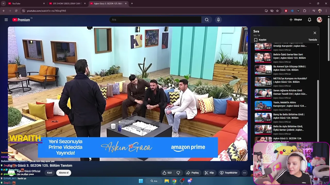Open the red hand adblock extension

point(286,11)
